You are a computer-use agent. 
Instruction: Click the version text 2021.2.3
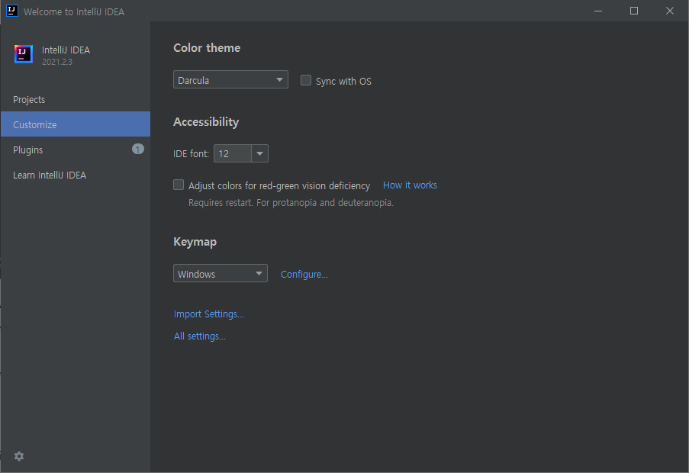[57, 62]
